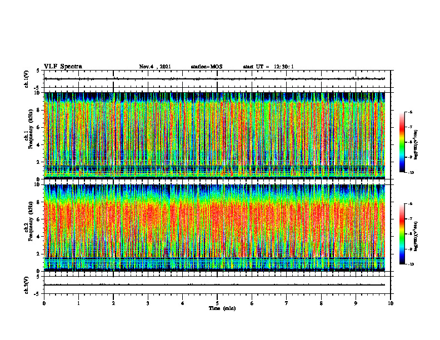The height and width of the screenshot is (340, 440).
Task: Click time axis tick label "8"
Action: click(x=321, y=303)
